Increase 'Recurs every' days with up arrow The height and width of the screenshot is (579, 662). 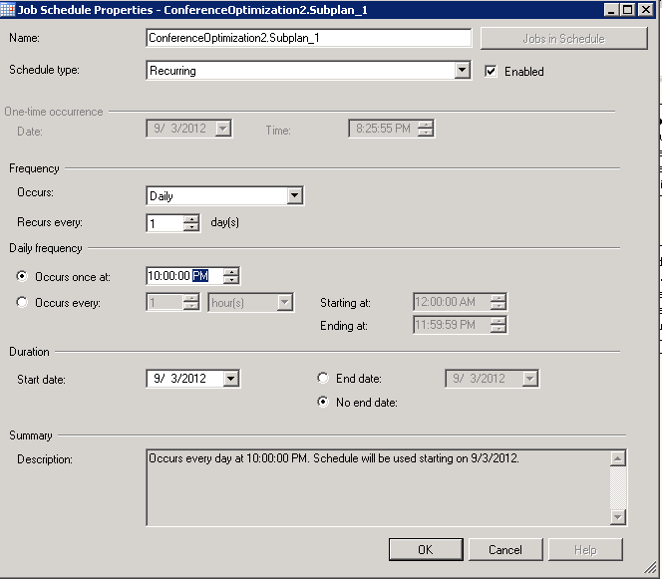pyautogui.click(x=192, y=219)
